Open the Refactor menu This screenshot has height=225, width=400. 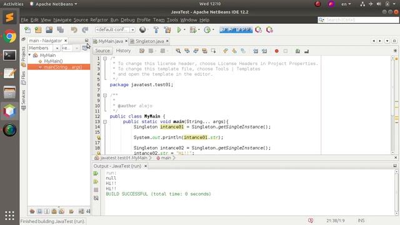[x=99, y=20]
